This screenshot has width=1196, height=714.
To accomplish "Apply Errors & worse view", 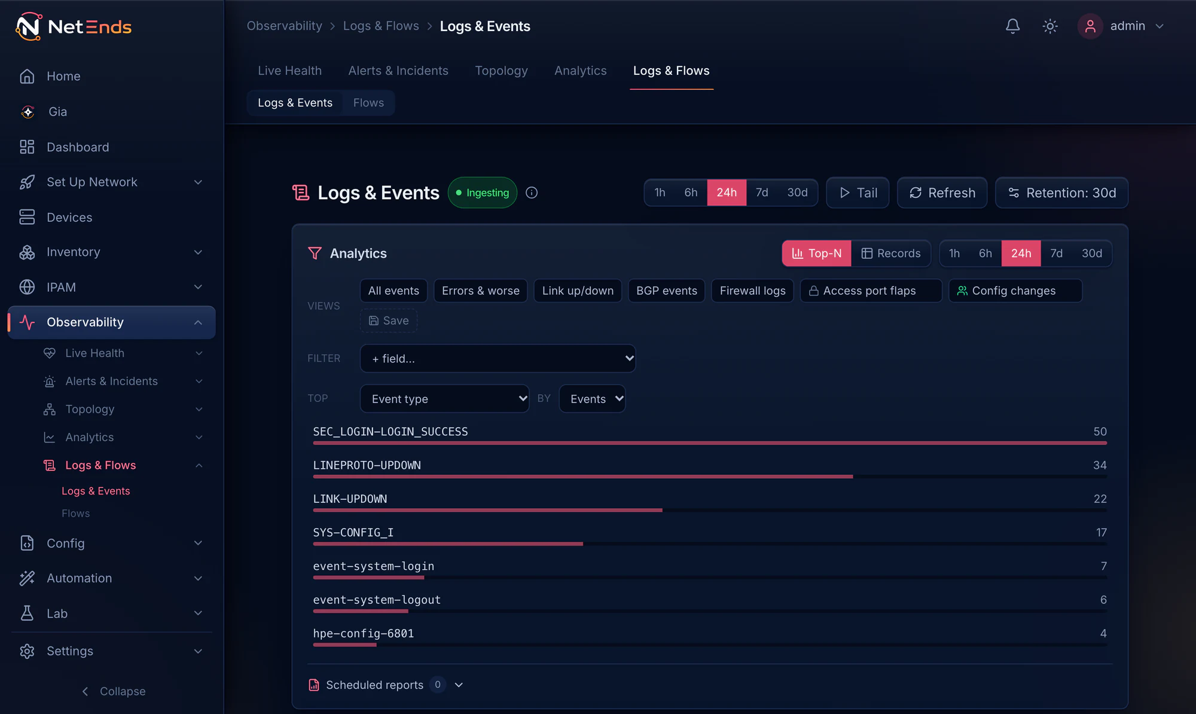I will [x=480, y=291].
